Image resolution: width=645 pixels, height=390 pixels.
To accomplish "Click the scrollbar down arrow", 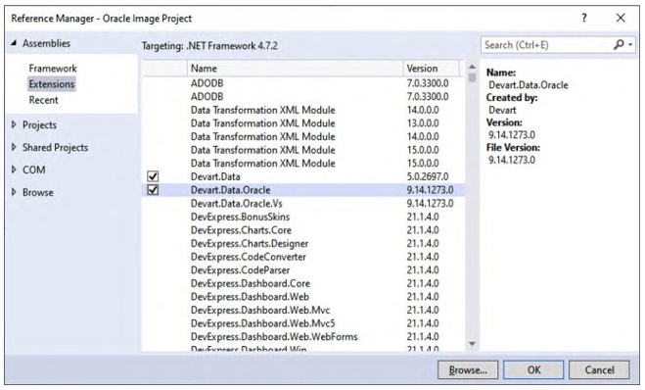I will tap(472, 344).
